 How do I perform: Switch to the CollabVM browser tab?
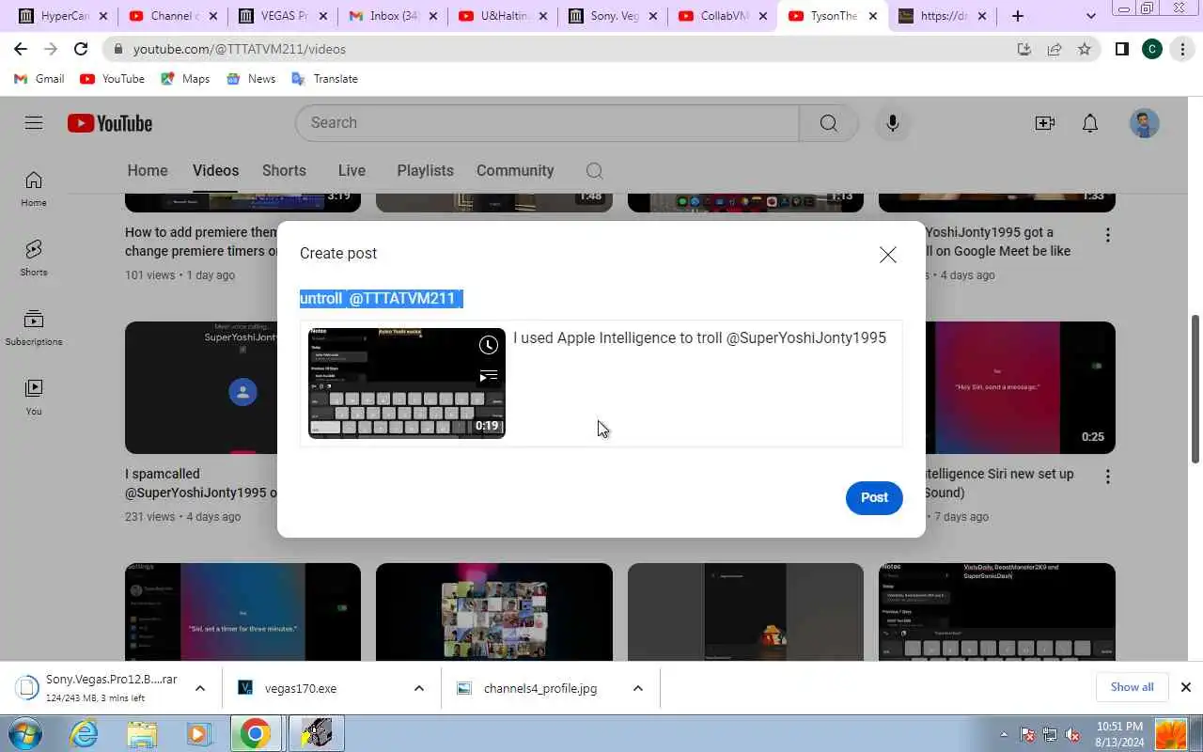[722, 16]
